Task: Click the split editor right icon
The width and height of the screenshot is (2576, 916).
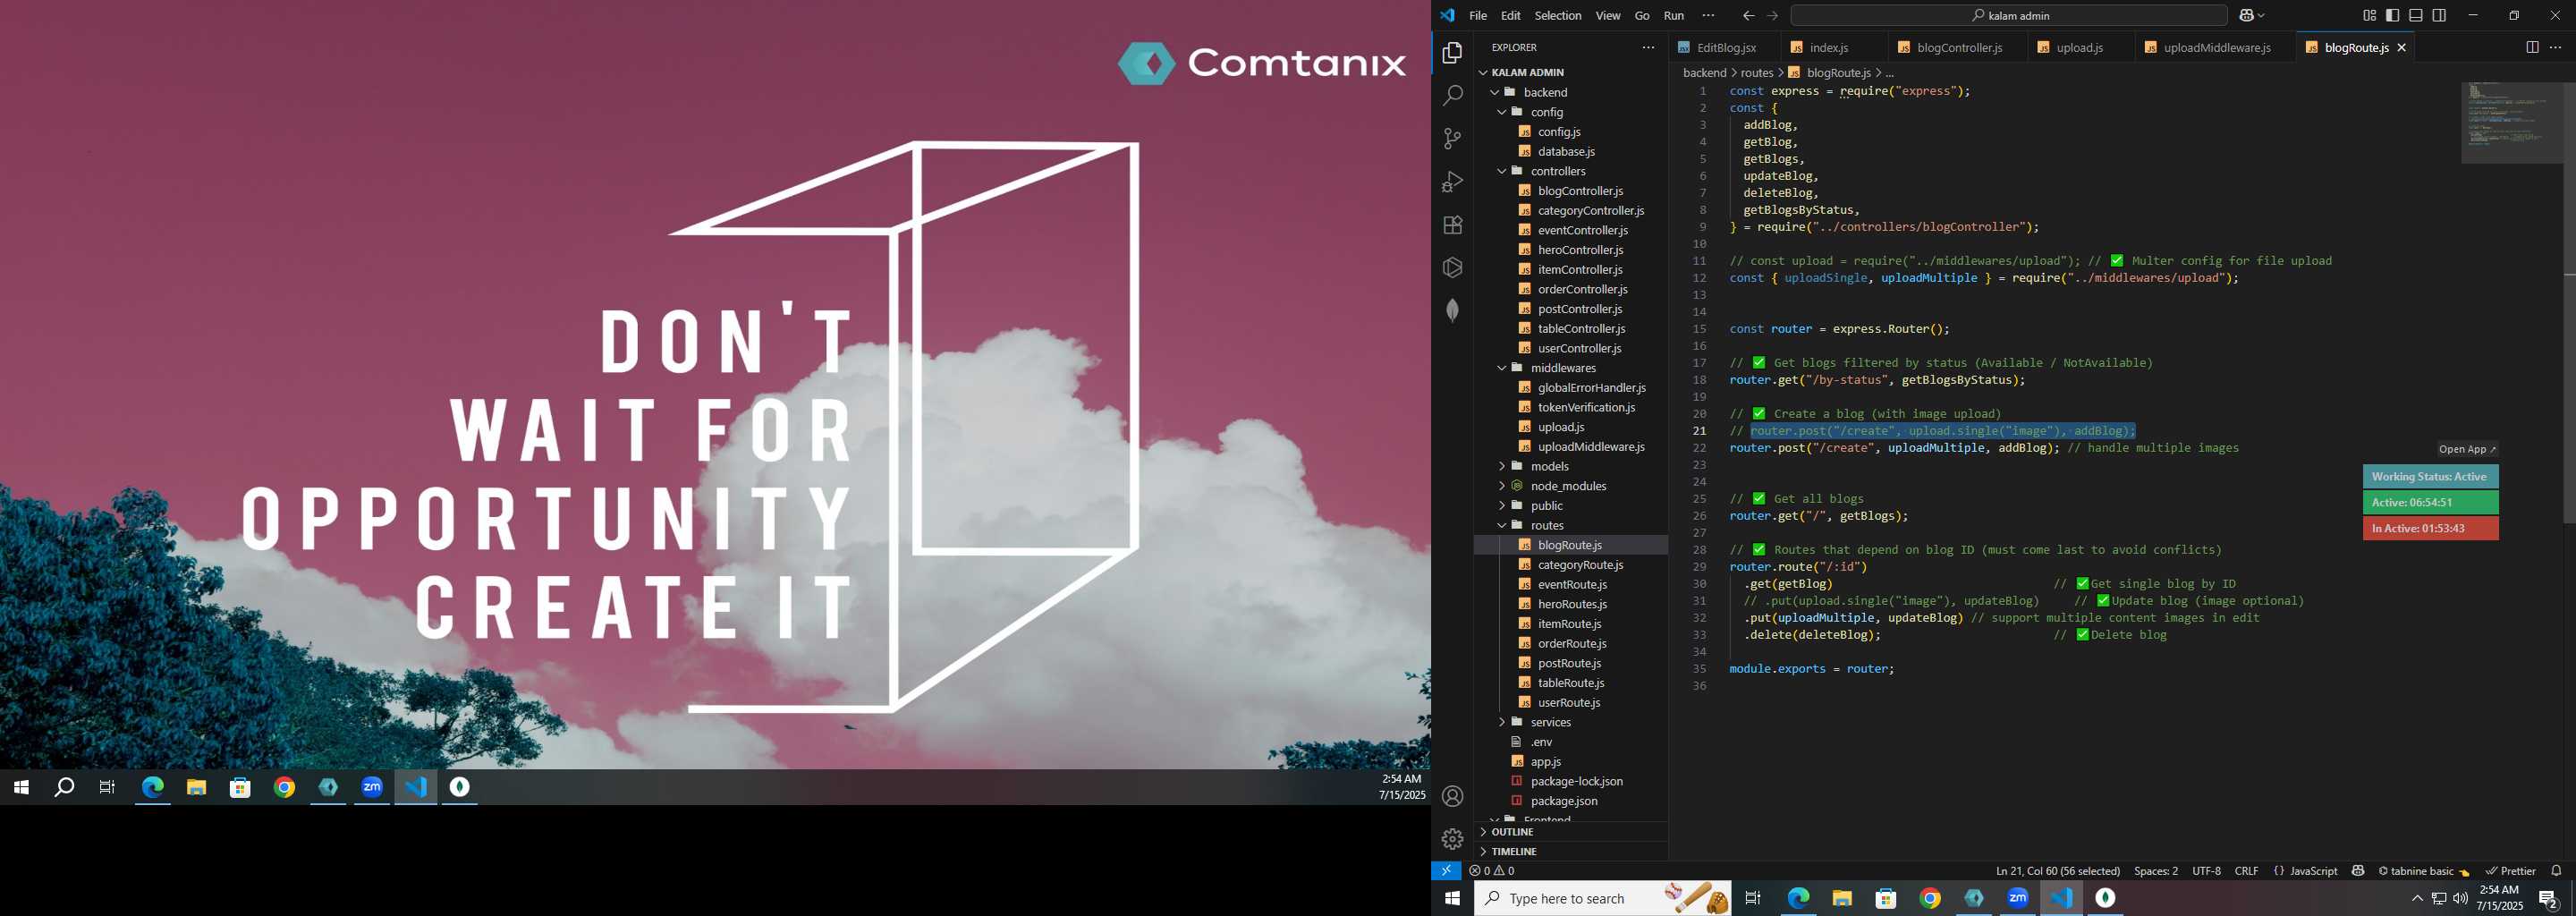Action: click(x=2532, y=47)
